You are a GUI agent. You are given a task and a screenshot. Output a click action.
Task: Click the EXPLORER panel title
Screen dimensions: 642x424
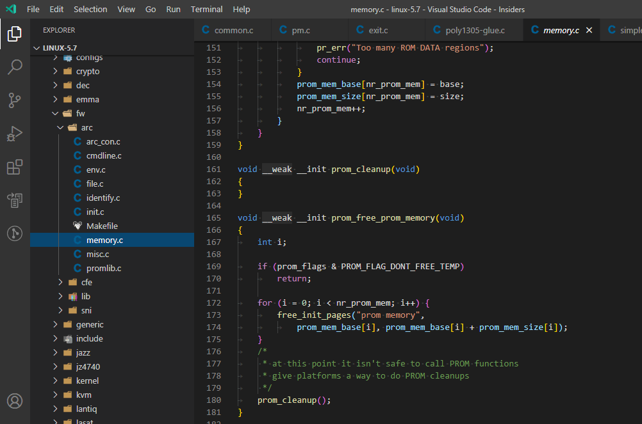point(59,30)
